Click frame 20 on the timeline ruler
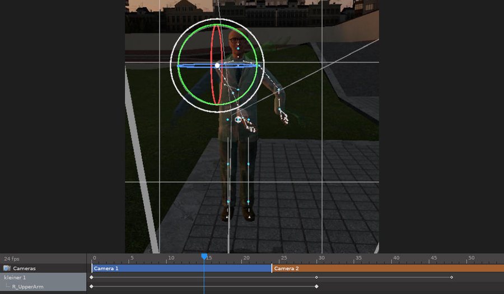 pos(246,258)
